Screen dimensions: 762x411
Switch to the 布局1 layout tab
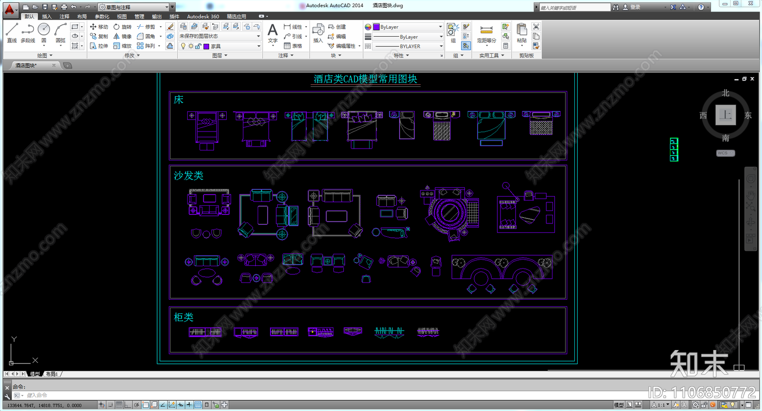point(52,374)
